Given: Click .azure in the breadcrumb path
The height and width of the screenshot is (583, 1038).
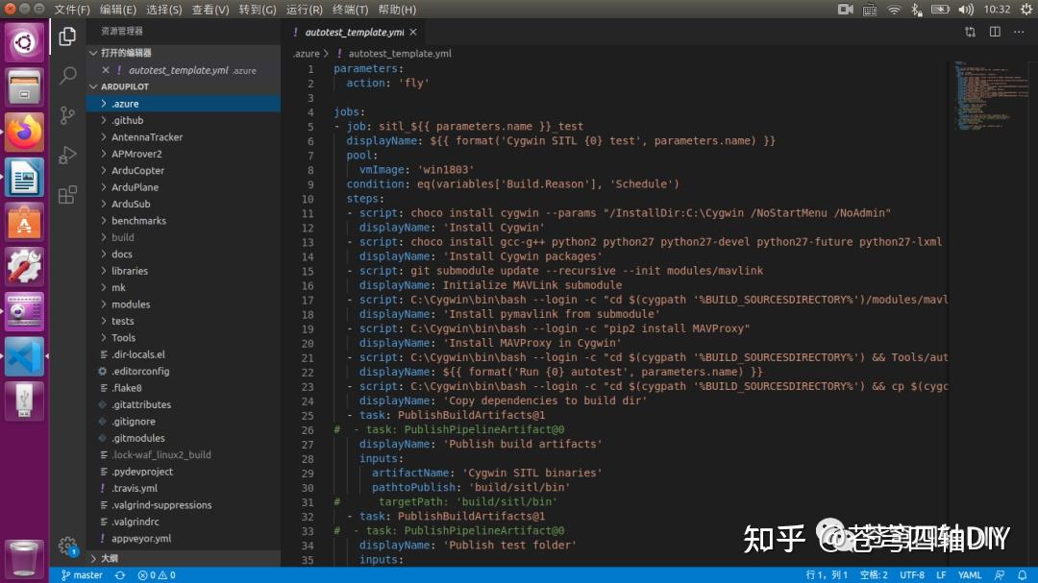Looking at the screenshot, I should click(307, 54).
